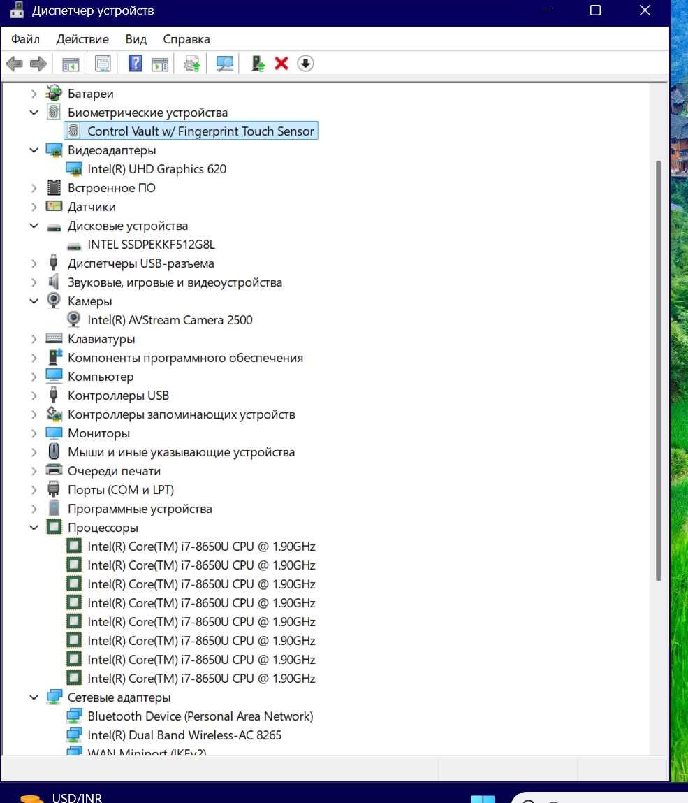This screenshot has height=803, width=688.
Task: Click the blue Help question mark icon
Action: tap(135, 64)
